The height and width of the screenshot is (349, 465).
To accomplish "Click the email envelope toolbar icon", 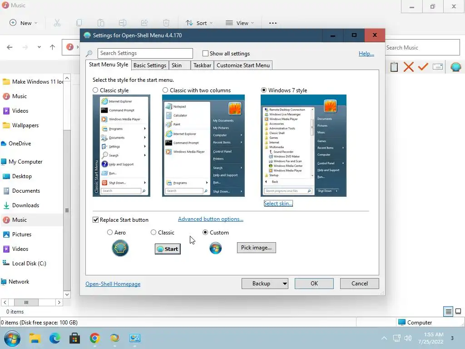I will 438,67.
